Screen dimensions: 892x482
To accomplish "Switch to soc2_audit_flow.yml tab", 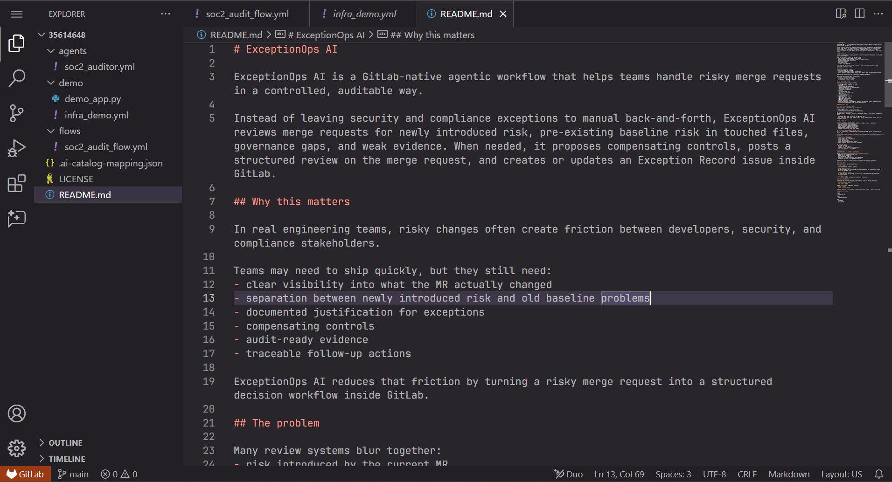I will (x=246, y=14).
